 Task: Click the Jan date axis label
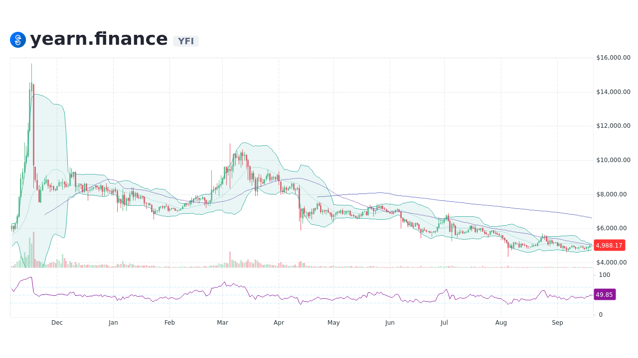113,323
